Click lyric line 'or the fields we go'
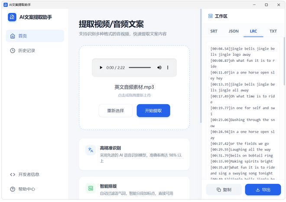This screenshot has width=286, height=202. pyautogui.click(x=240, y=144)
